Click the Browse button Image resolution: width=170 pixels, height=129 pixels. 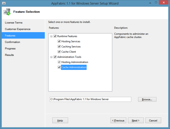(147, 99)
